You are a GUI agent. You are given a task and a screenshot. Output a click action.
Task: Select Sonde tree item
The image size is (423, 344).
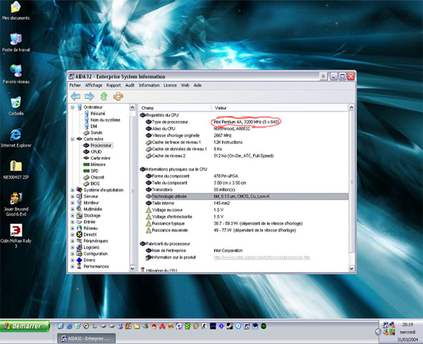coord(96,133)
